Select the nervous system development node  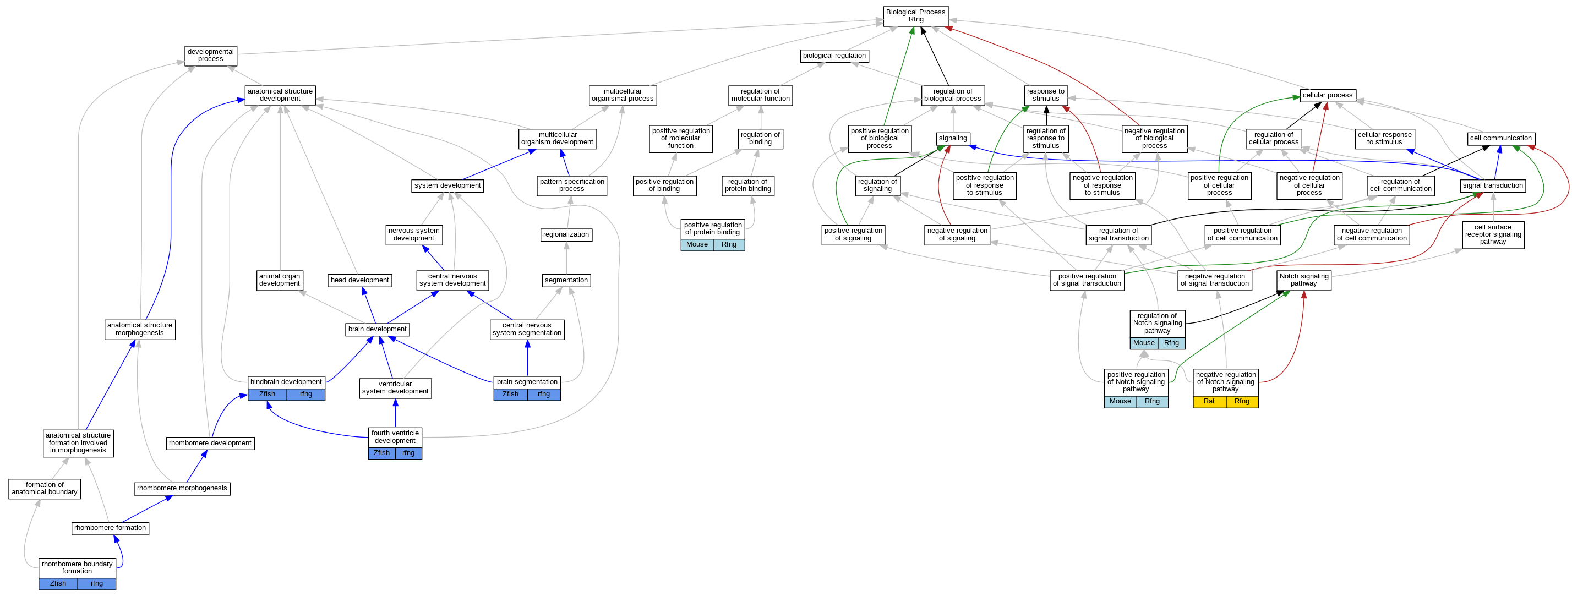click(x=414, y=235)
